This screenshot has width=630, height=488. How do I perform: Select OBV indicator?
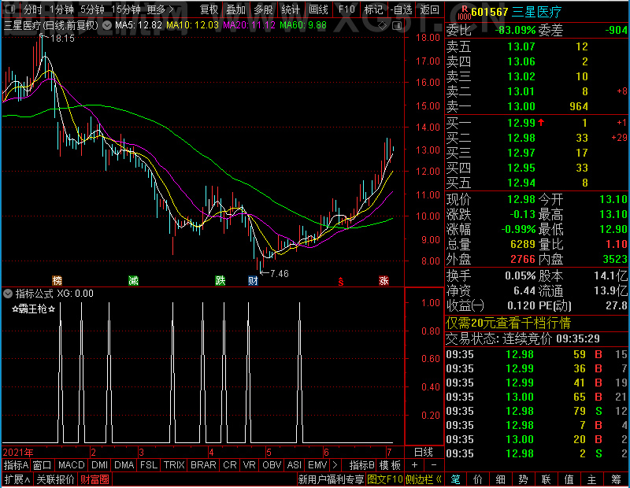click(x=272, y=465)
